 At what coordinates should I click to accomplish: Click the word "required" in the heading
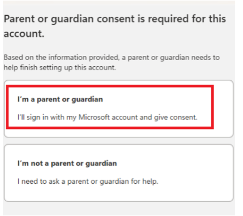(168, 19)
